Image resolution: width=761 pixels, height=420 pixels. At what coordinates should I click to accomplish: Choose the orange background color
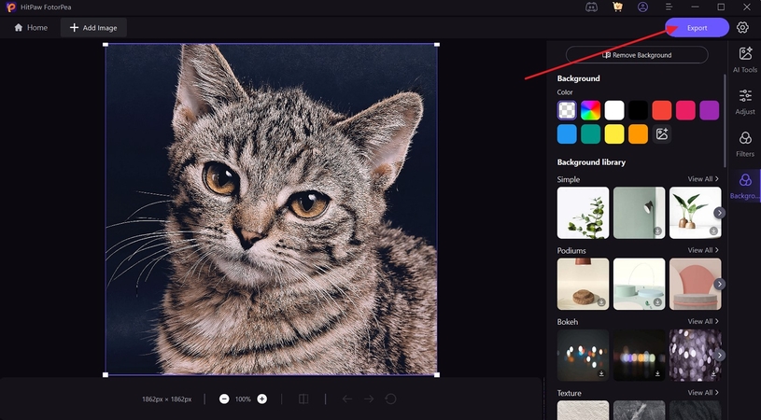click(638, 134)
